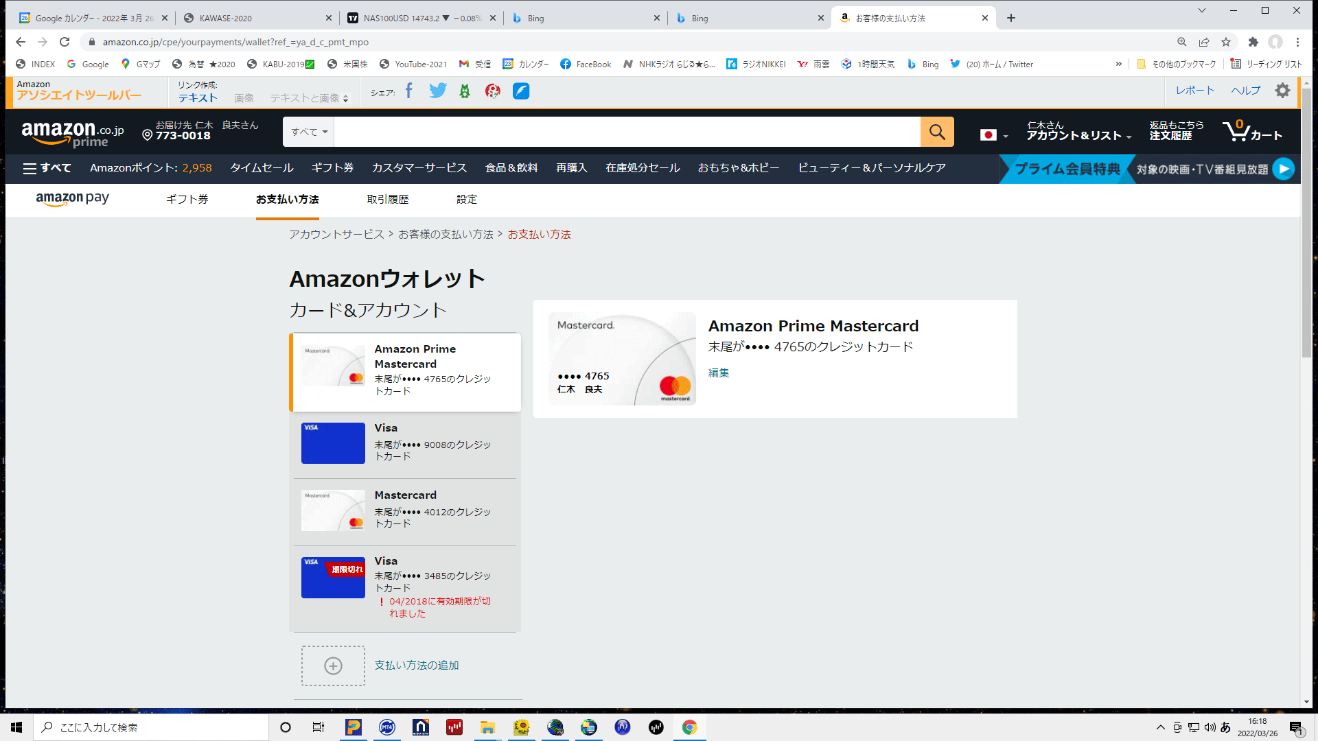Open カスタマーサービス link
The height and width of the screenshot is (741, 1318).
pos(419,168)
